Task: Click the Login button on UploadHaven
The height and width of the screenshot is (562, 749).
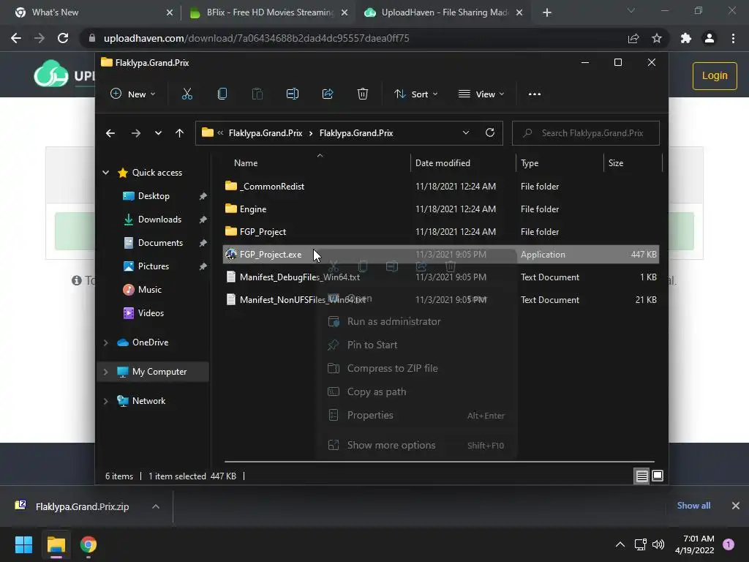Action: [715, 76]
